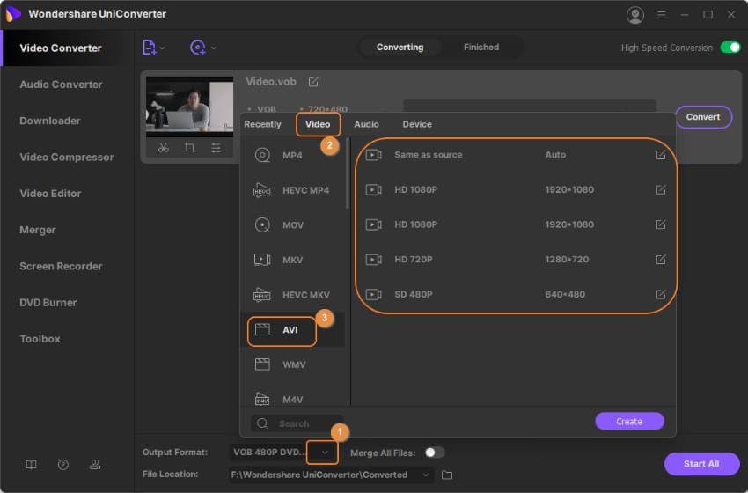
Task: Choose the MP4 format icon
Action: 262,155
